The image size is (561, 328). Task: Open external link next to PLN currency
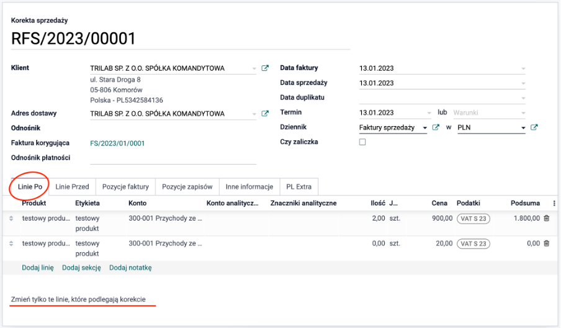tap(534, 127)
